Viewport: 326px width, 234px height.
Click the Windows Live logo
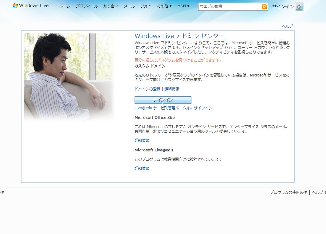(32, 6)
